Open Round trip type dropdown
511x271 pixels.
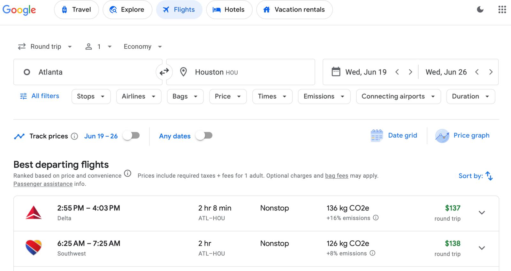click(45, 46)
